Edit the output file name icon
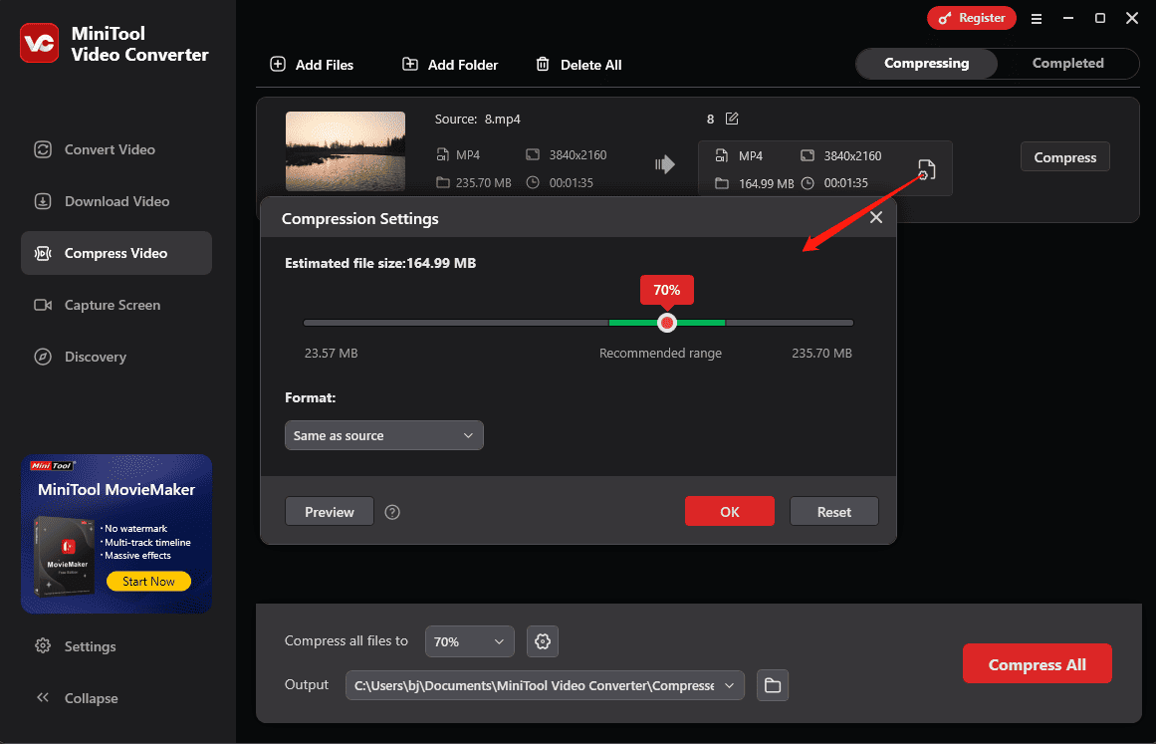Image resolution: width=1156 pixels, height=744 pixels. coord(732,119)
